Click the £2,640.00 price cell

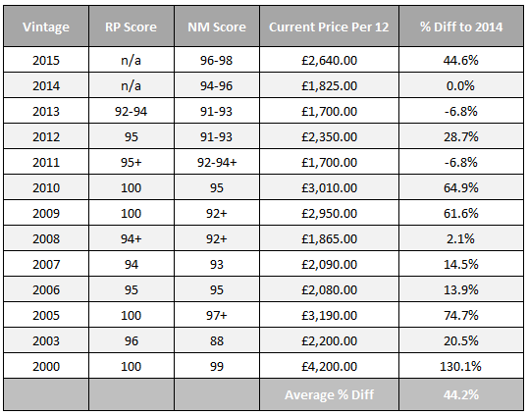tap(330, 60)
